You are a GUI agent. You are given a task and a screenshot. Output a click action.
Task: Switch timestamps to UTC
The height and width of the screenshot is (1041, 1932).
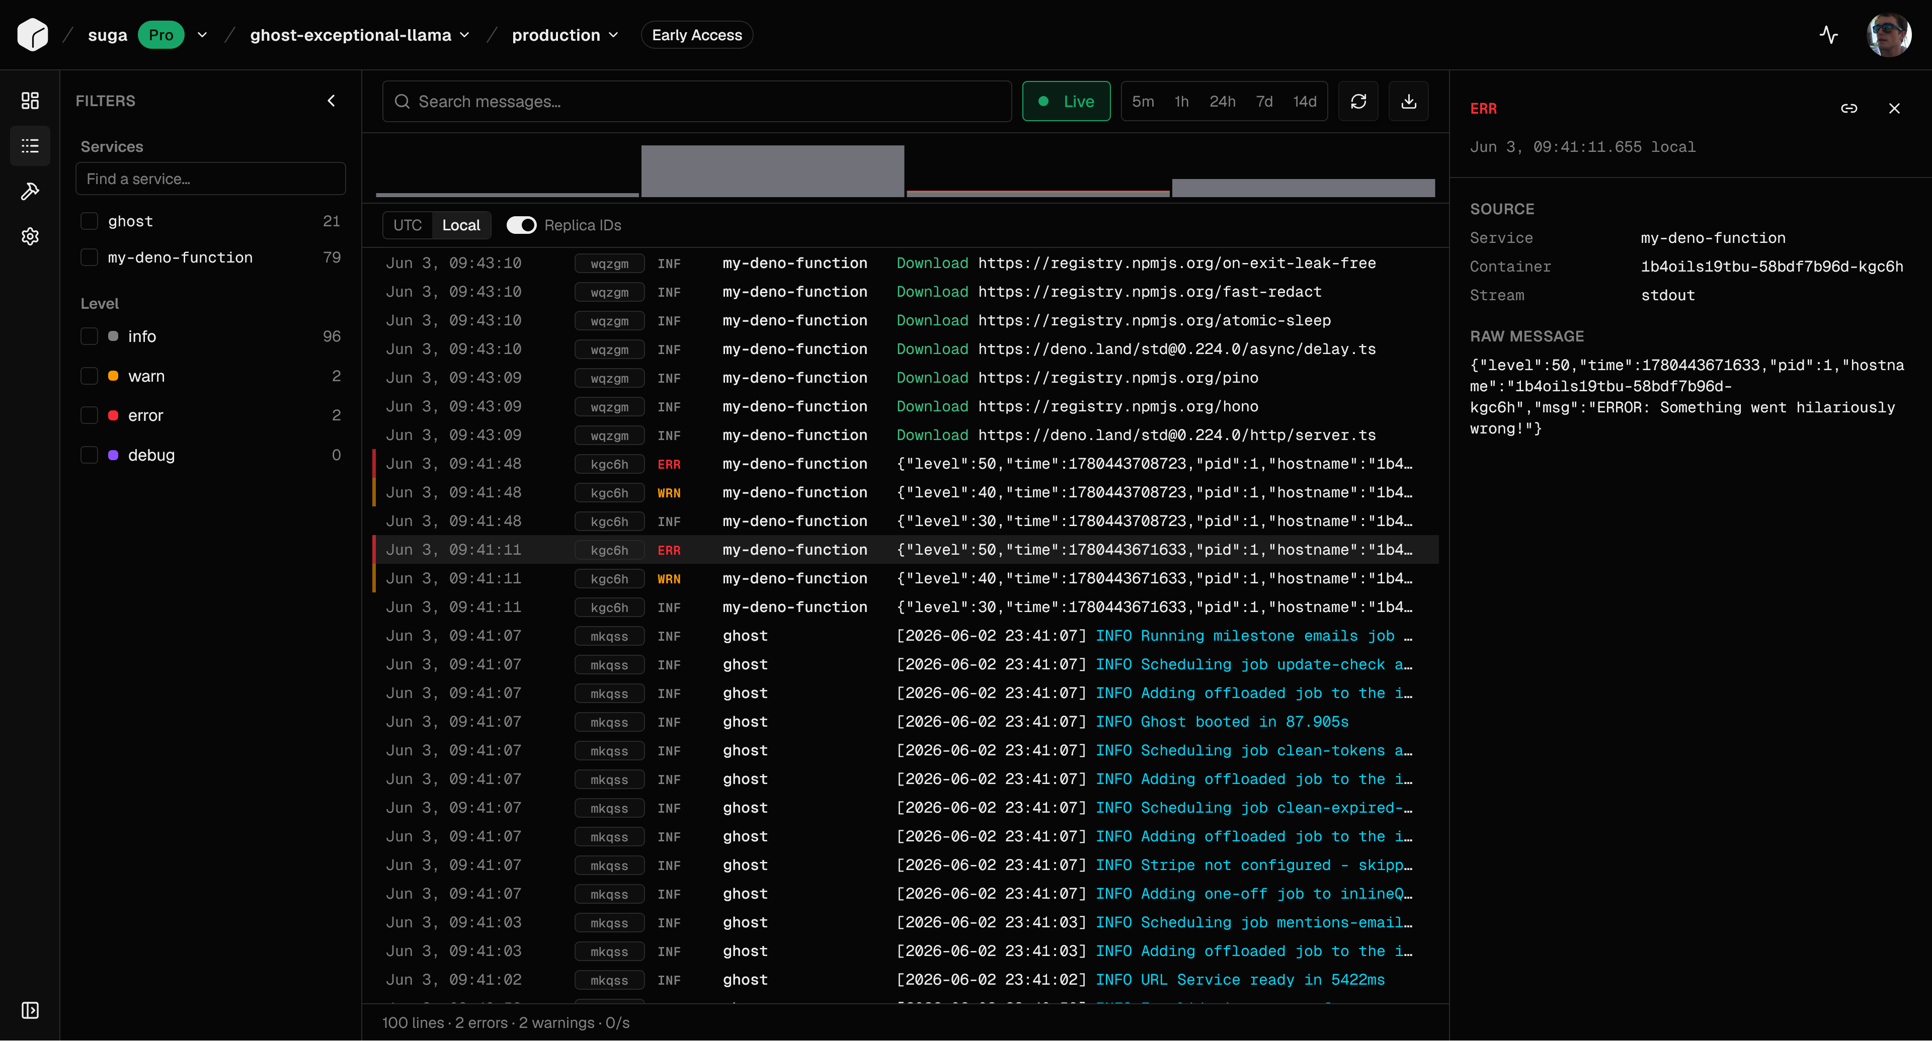(x=407, y=225)
